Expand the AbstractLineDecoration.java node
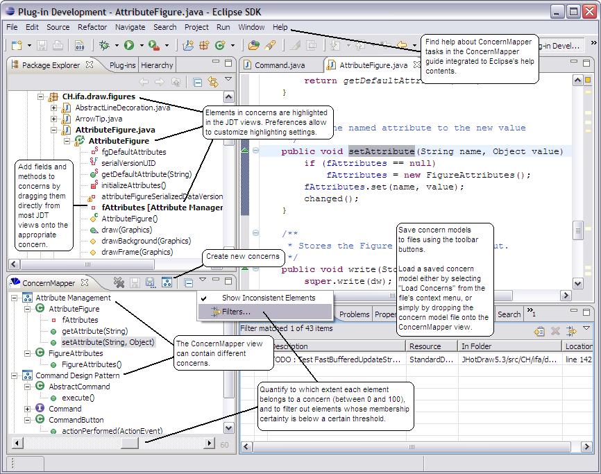The height and width of the screenshot is (474, 601). click(53, 108)
